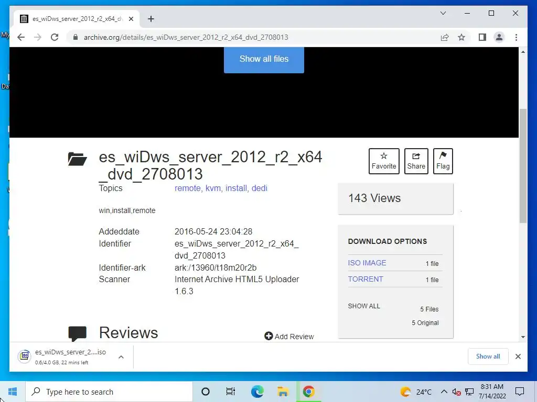Screen dimensions: 537x402
Task: Close the downloads bar
Action: pyautogui.click(x=518, y=356)
